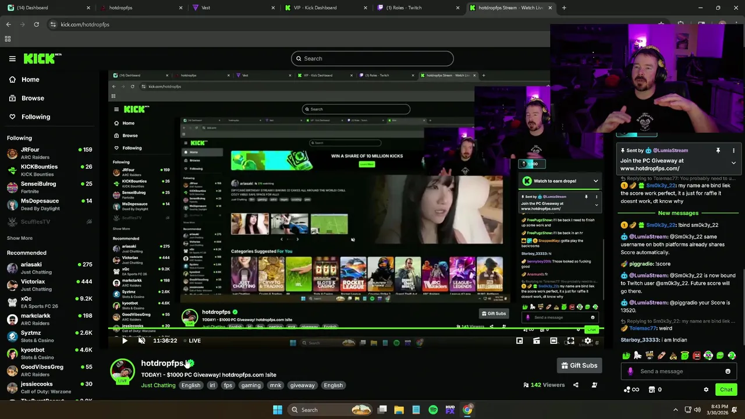Open Home in the Kick sidebar

[30, 80]
